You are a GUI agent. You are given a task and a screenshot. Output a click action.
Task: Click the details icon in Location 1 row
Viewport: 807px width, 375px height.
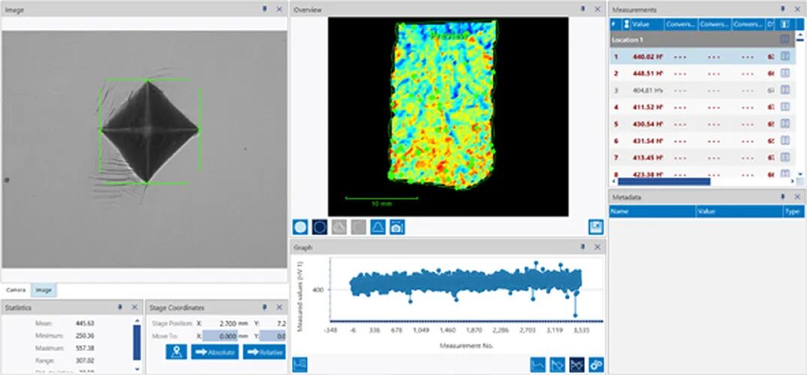tap(785, 40)
